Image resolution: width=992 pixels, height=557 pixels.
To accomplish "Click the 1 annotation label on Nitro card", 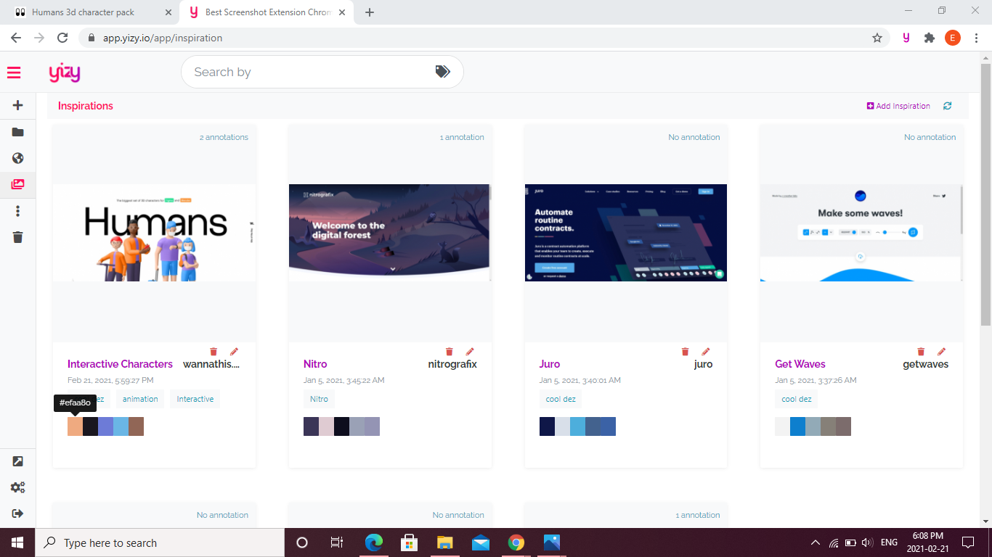I will 462,137.
